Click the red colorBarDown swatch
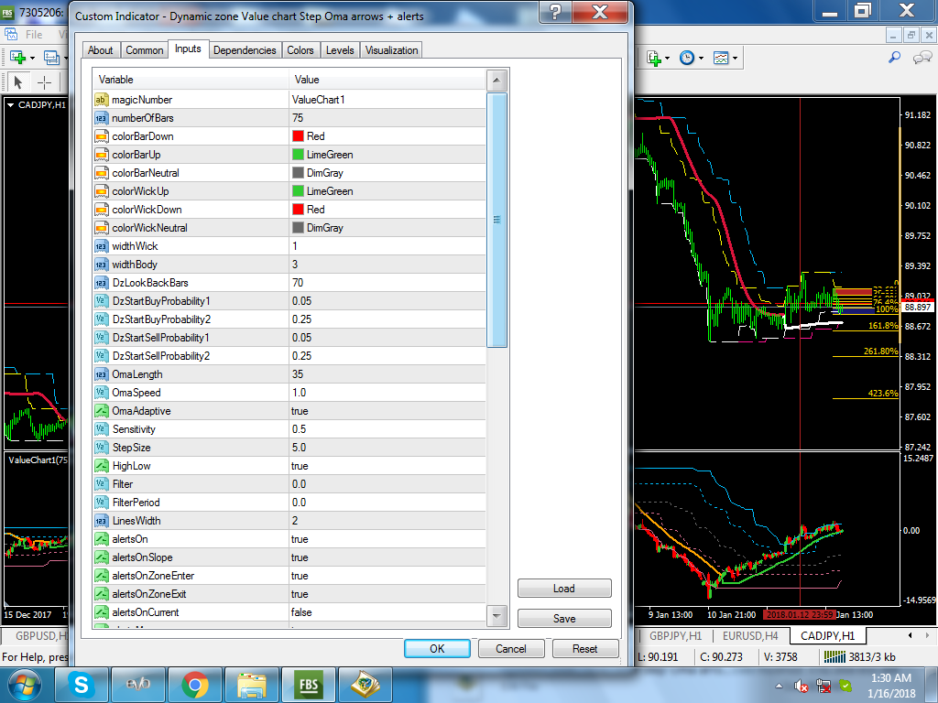 [298, 136]
